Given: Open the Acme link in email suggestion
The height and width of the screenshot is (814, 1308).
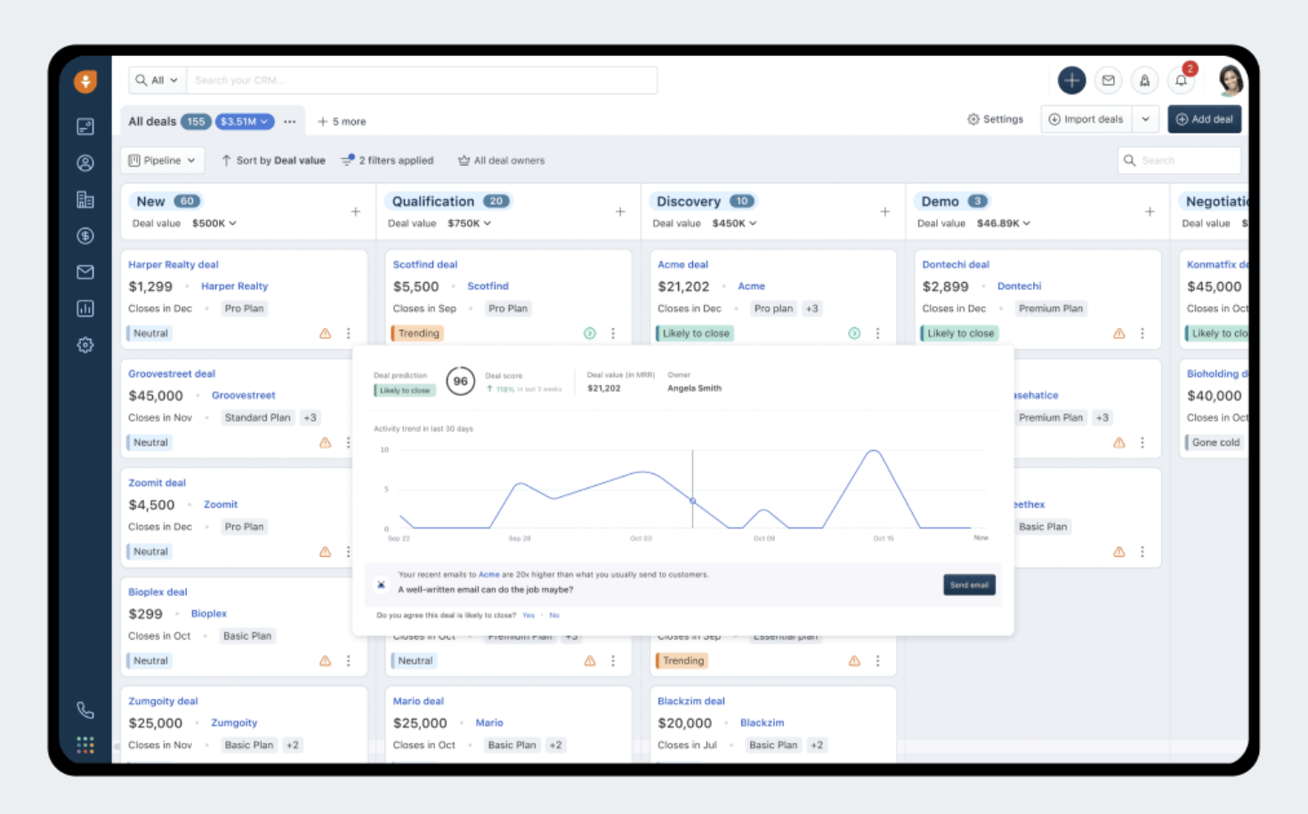Looking at the screenshot, I should 488,575.
